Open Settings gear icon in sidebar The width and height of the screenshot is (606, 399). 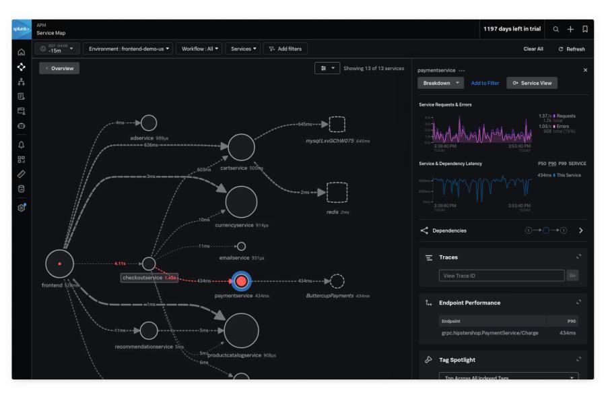[x=22, y=208]
